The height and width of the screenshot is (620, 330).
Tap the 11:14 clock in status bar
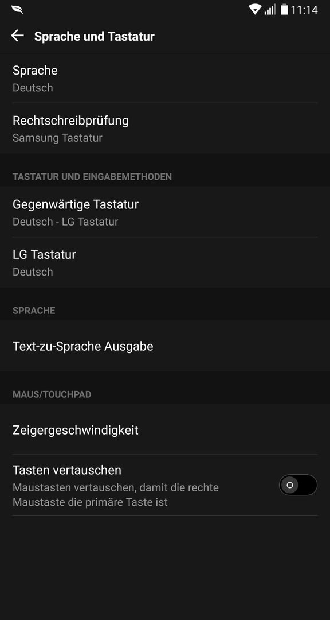coord(304,10)
